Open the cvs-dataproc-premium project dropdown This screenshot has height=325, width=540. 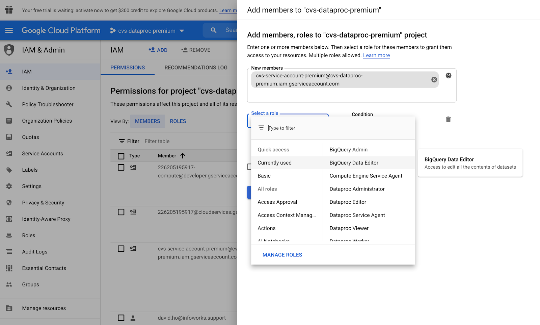147,31
